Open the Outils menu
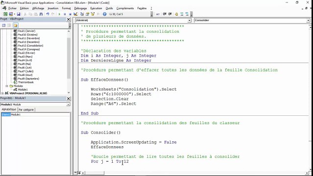Viewport: 313px width, 176px height. [109, 8]
